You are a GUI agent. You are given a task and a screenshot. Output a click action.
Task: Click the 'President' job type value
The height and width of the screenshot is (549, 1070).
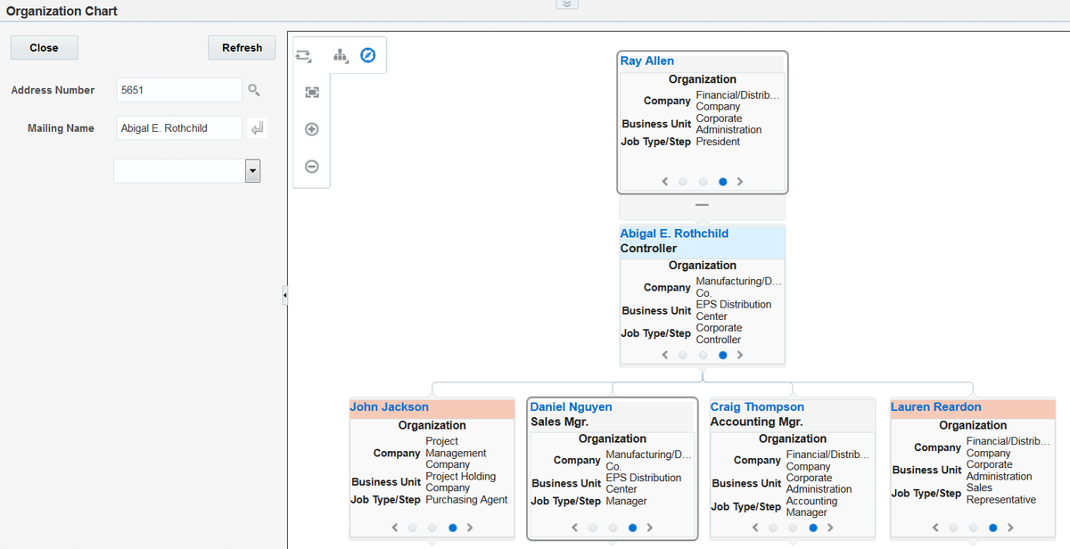tap(718, 142)
